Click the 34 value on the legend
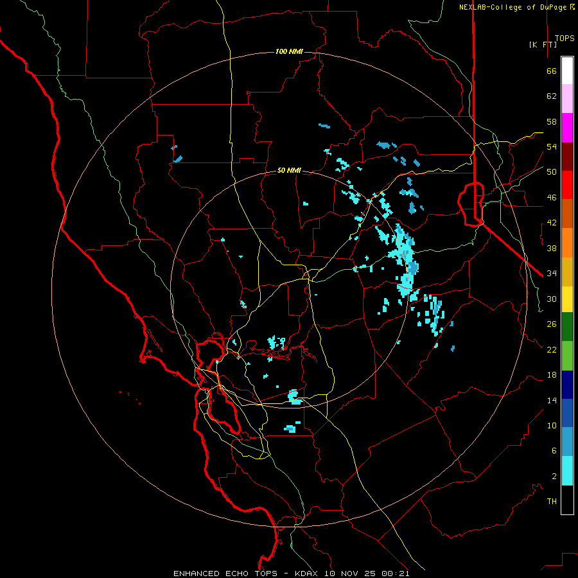 (552, 273)
